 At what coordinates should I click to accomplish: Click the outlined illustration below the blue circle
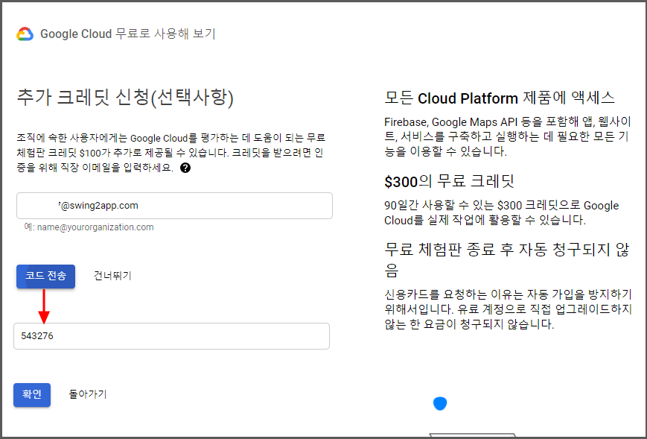pos(456,435)
